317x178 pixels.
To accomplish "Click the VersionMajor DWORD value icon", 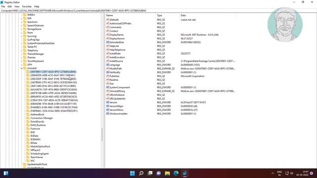I will [x=107, y=106].
